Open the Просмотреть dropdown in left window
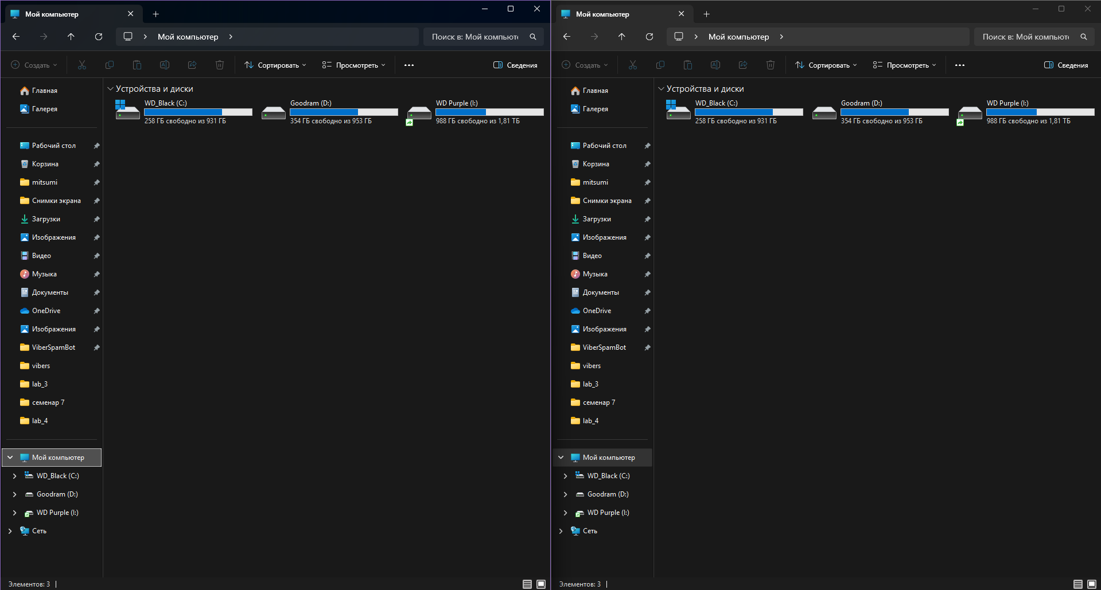This screenshot has height=590, width=1101. (353, 65)
